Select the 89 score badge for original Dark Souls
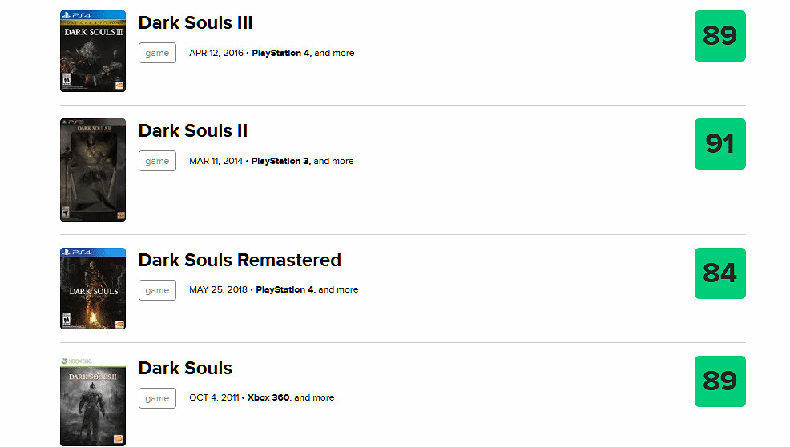 pos(719,381)
